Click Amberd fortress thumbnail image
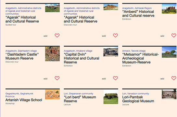The height and width of the screenshot is (117, 177). [x=169, y=9]
